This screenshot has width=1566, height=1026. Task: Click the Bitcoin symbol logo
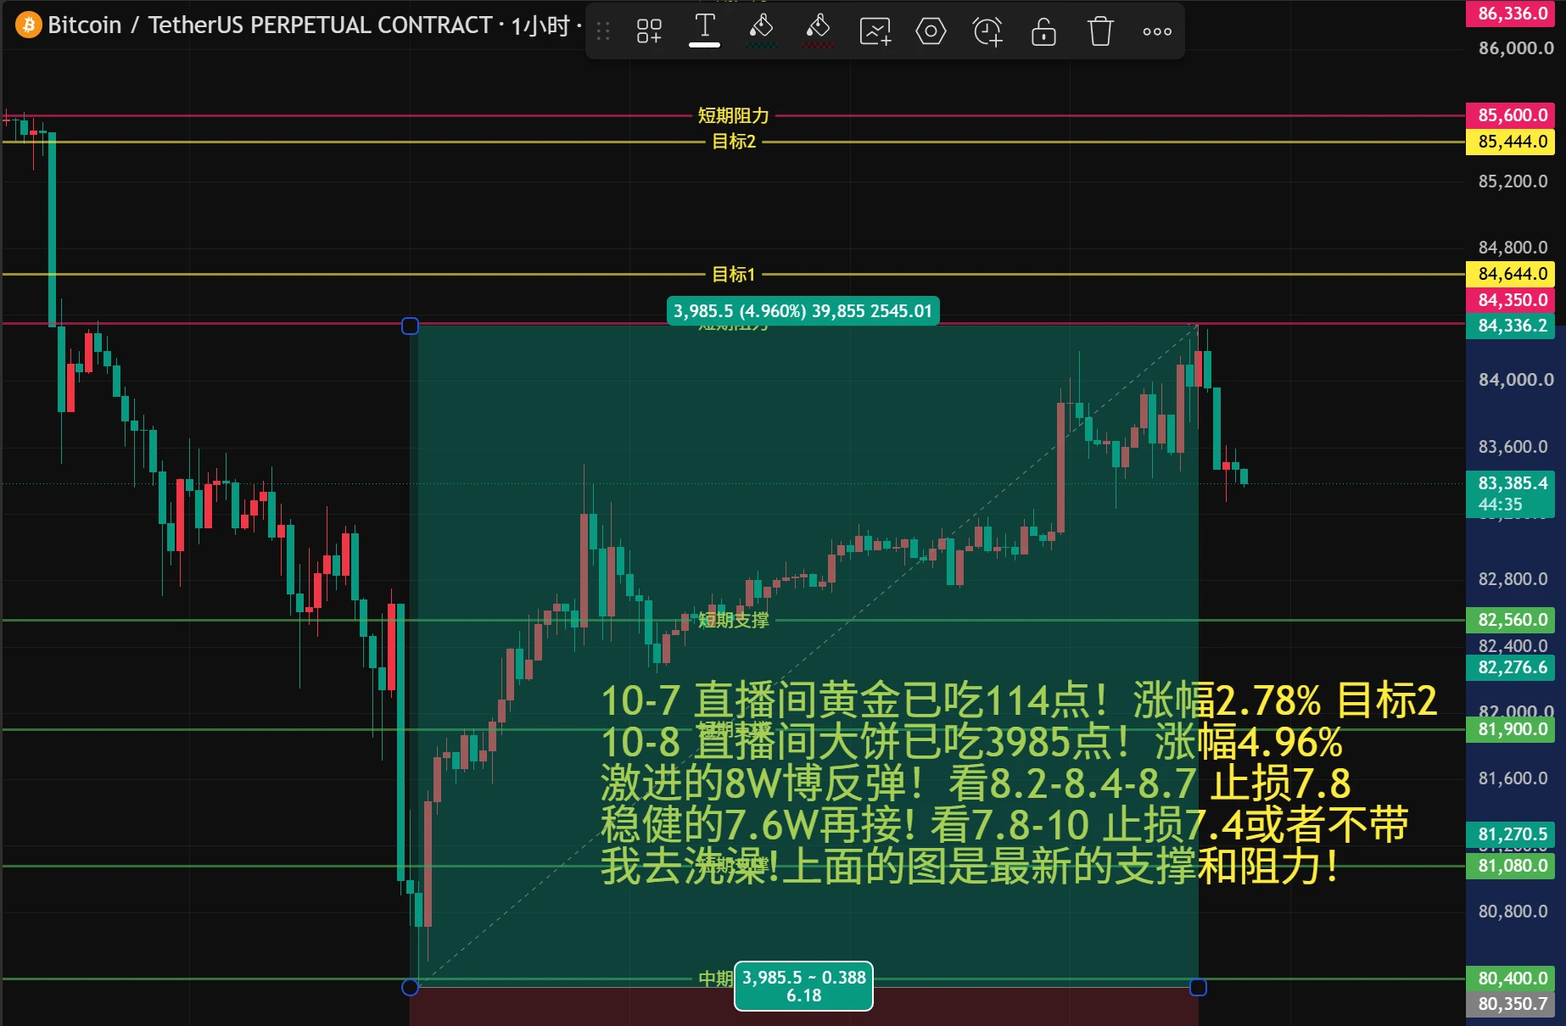[x=28, y=25]
